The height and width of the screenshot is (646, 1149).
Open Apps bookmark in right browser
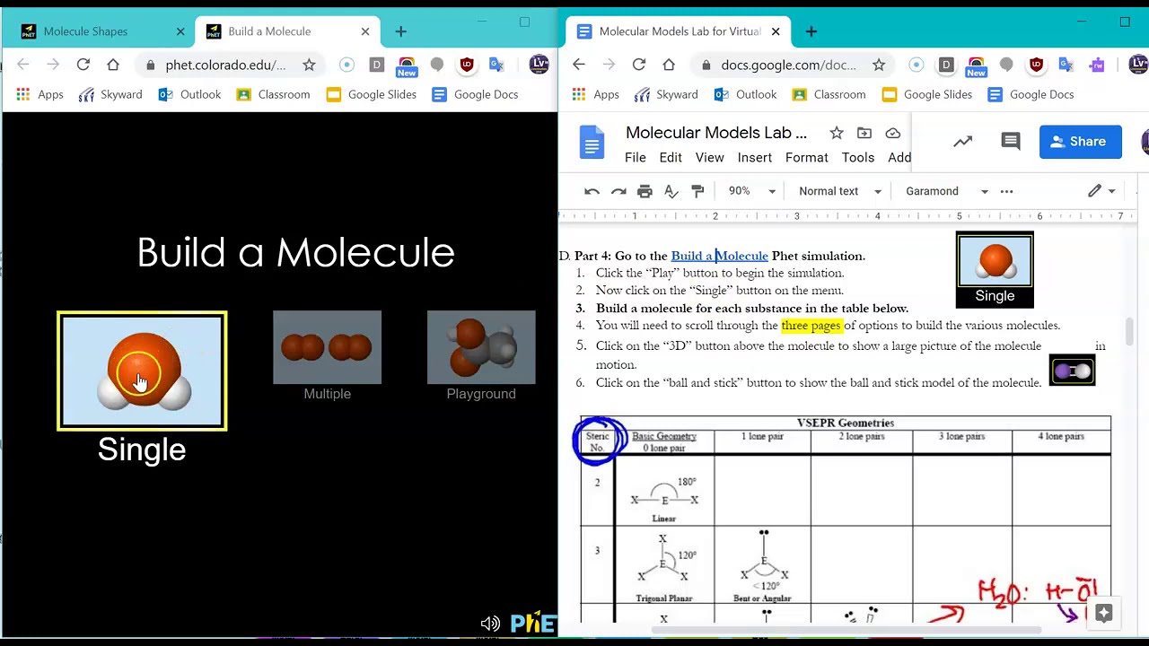596,94
